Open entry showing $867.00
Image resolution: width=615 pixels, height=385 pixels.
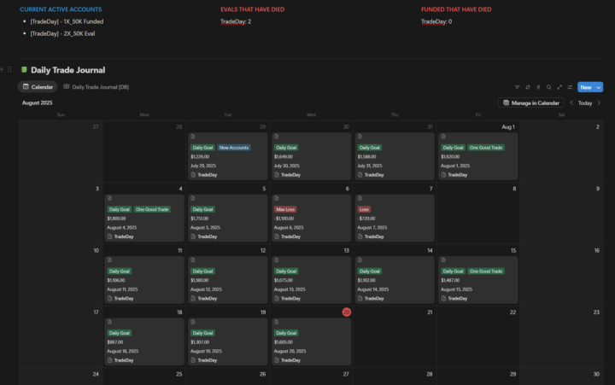tap(144, 341)
